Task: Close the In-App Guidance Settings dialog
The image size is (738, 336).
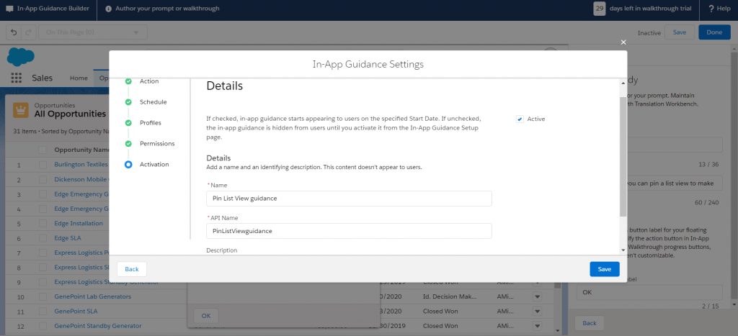Action: pyautogui.click(x=623, y=42)
